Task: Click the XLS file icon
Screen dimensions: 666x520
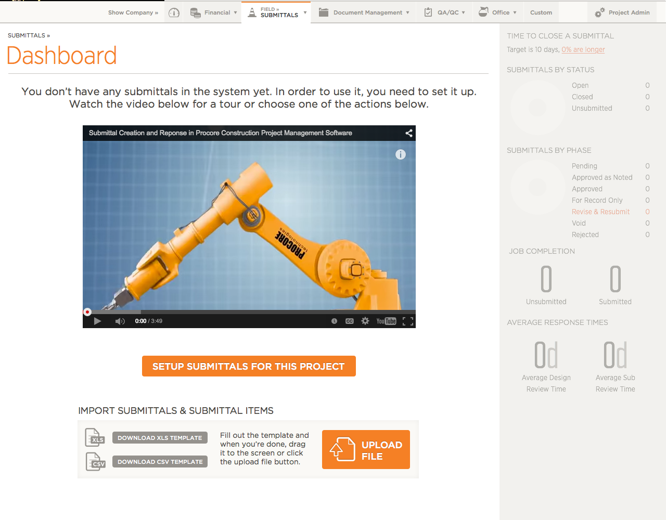Action: pyautogui.click(x=95, y=438)
